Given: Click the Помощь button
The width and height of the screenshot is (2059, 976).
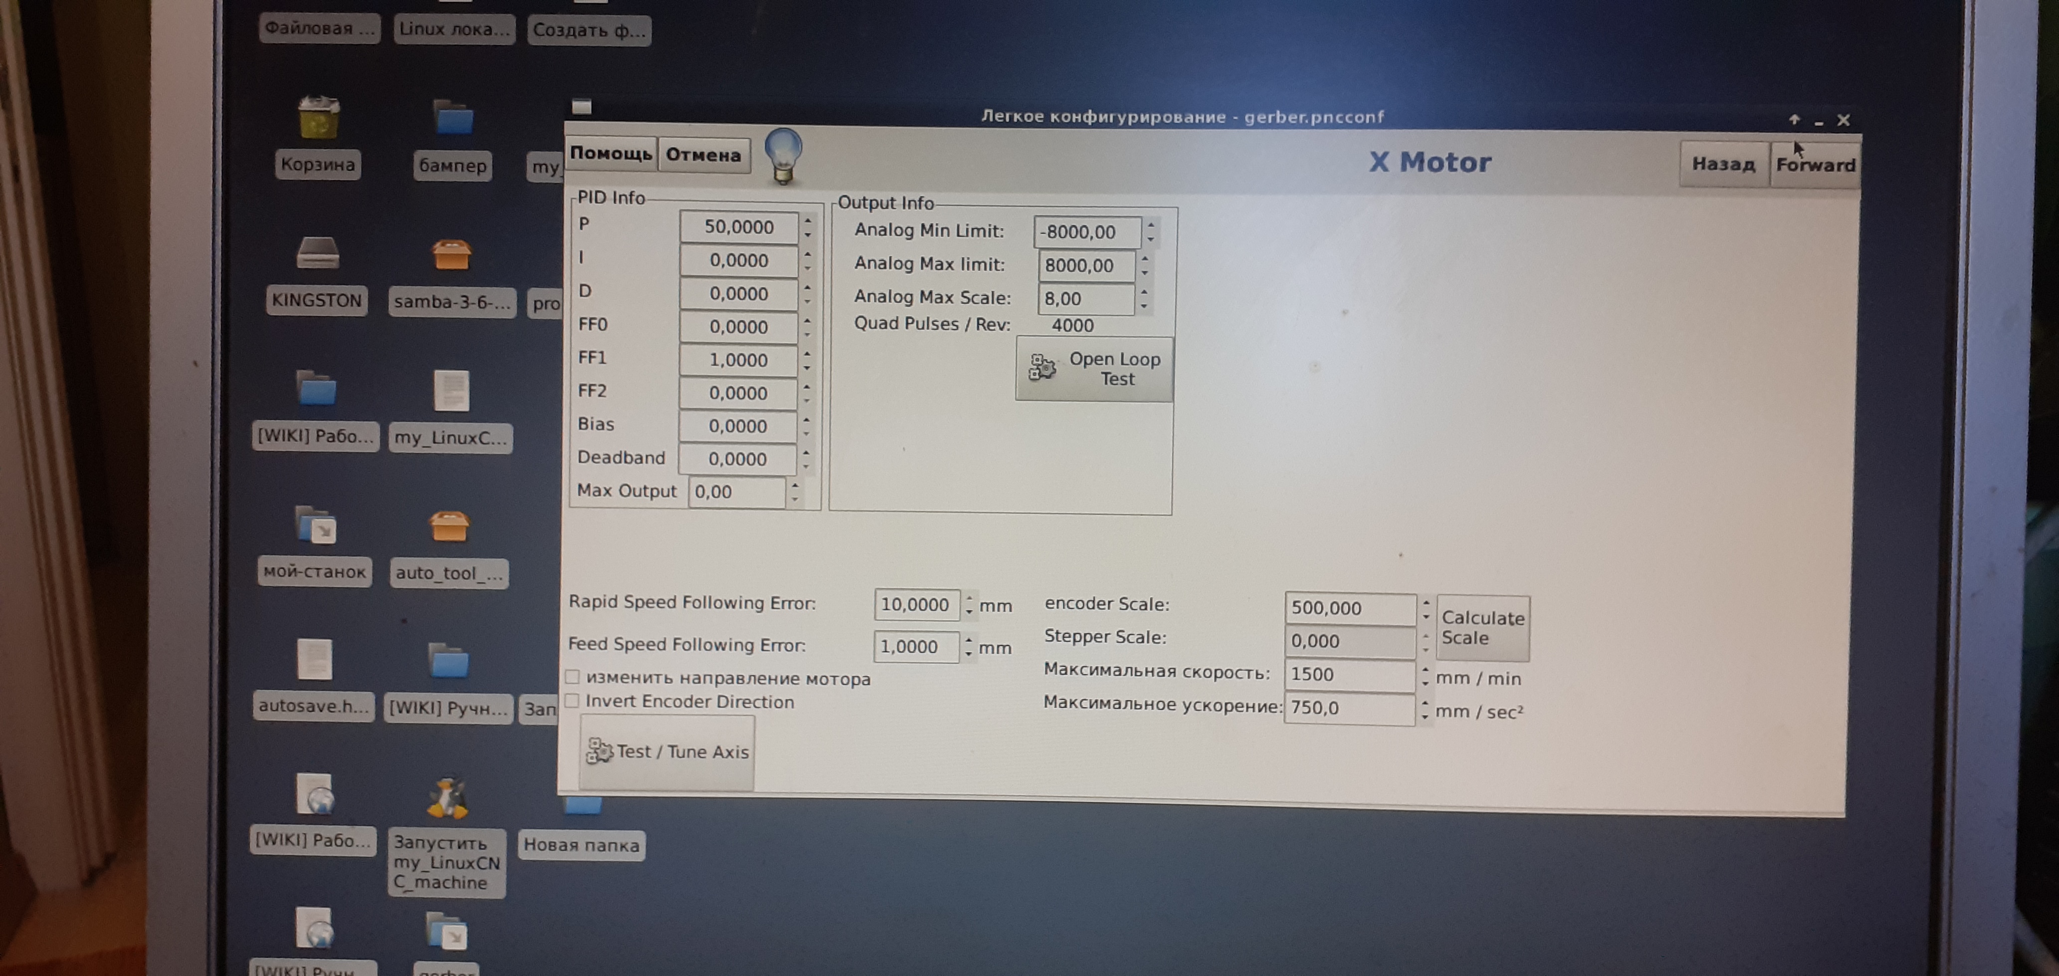Looking at the screenshot, I should 611,154.
